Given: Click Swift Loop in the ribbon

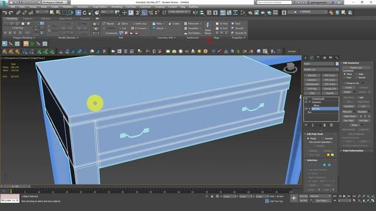Looking at the screenshot, I should 139,23.
